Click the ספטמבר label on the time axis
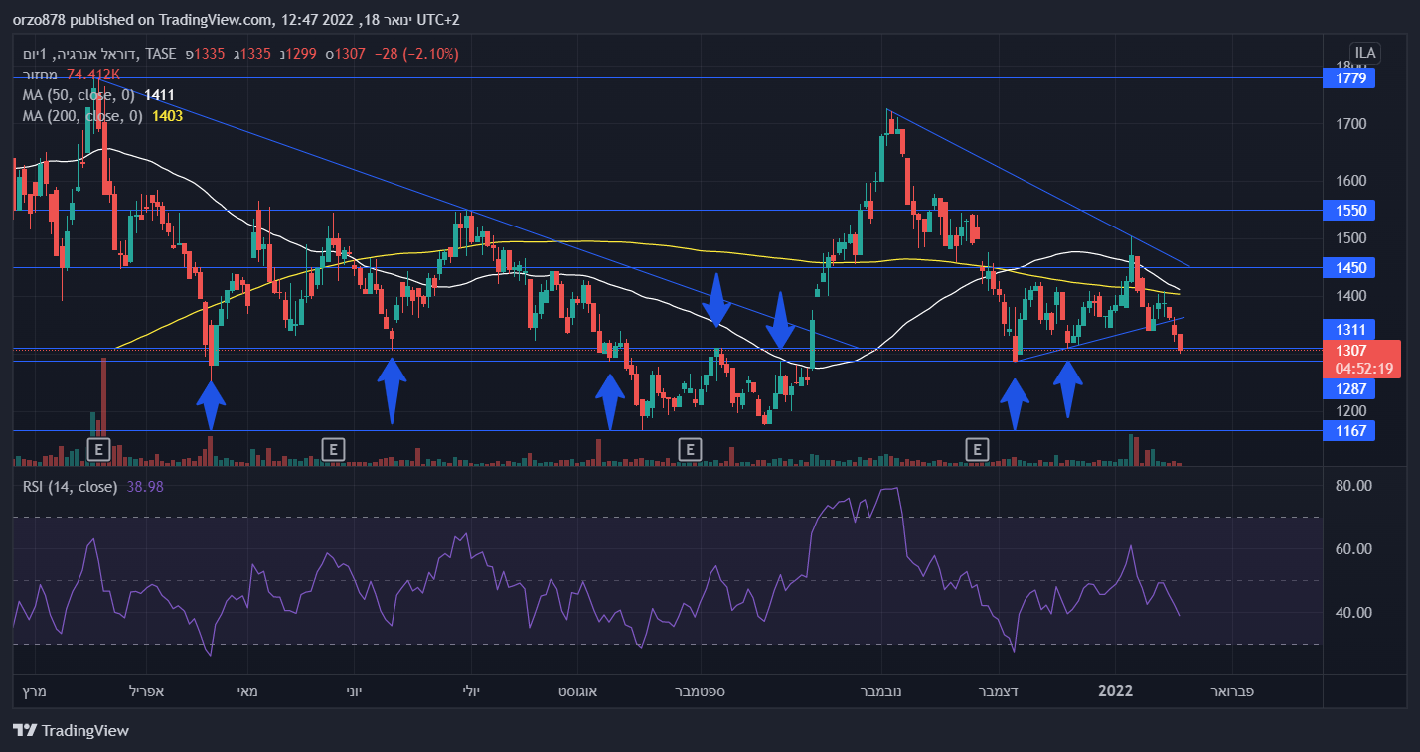Image resolution: width=1420 pixels, height=752 pixels. [x=702, y=690]
